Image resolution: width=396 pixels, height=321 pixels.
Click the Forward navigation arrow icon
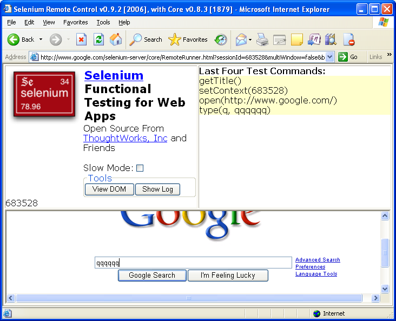56,40
